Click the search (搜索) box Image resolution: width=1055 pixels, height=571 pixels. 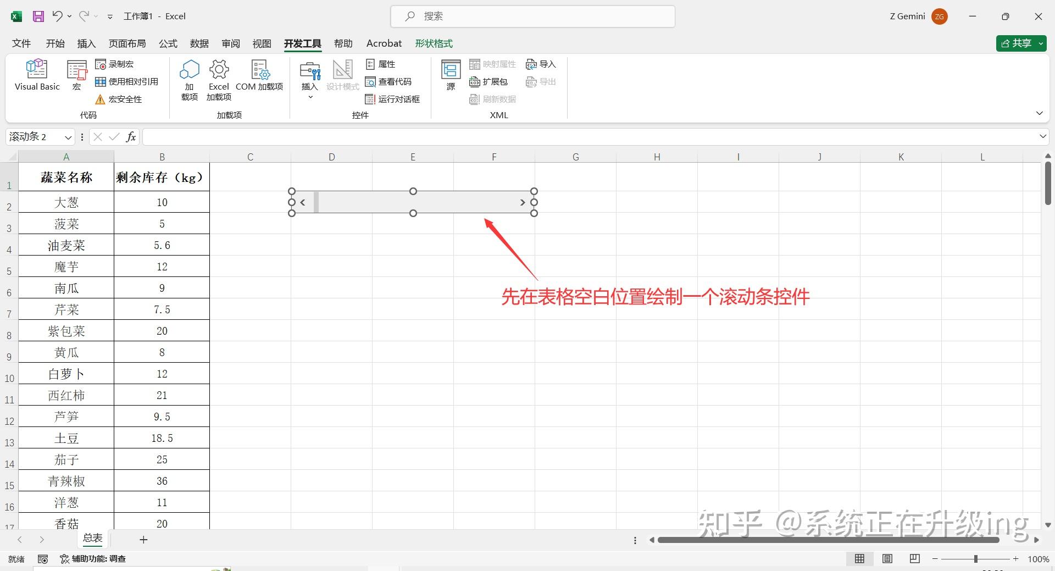pyautogui.click(x=532, y=16)
